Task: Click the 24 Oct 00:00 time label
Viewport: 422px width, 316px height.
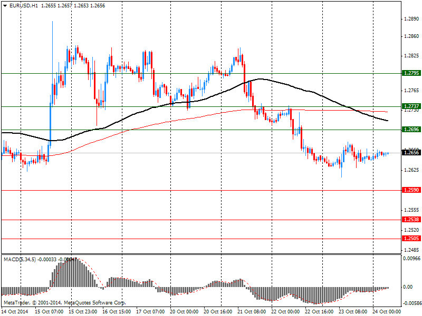Action: pyautogui.click(x=387, y=312)
